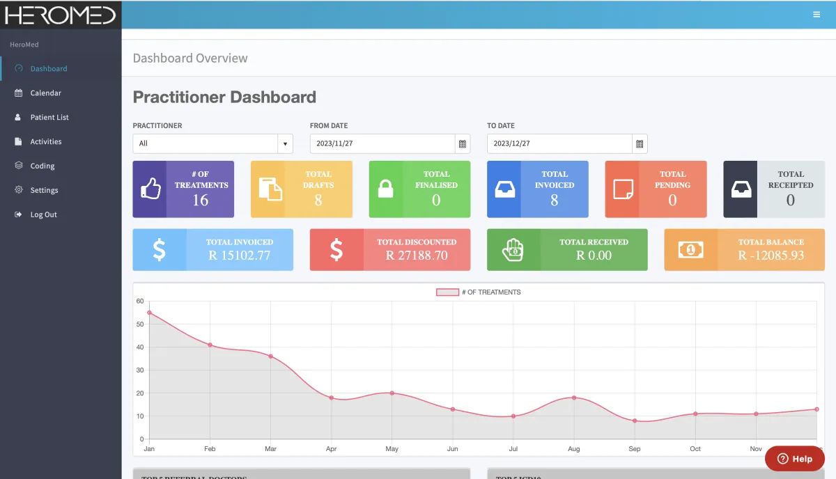Open Settings from sidebar menu
836x479 pixels.
click(x=45, y=190)
